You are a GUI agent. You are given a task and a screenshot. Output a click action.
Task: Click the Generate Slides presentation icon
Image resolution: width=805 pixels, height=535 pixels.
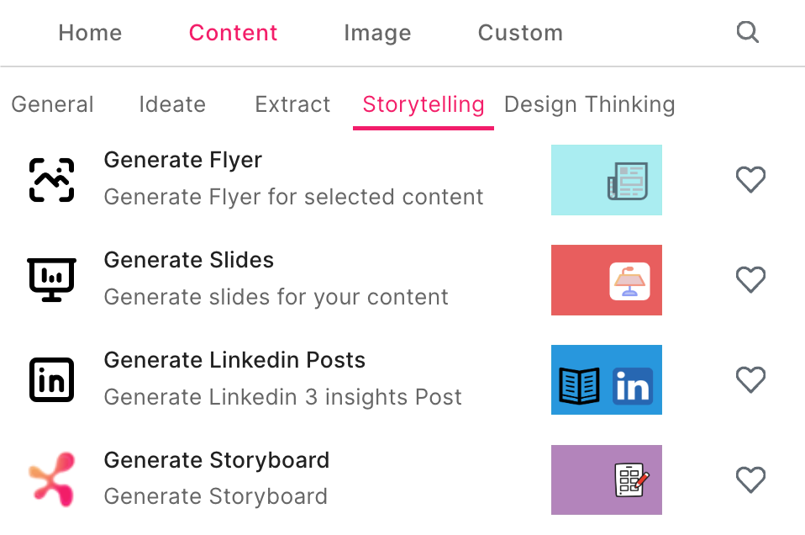tap(52, 279)
